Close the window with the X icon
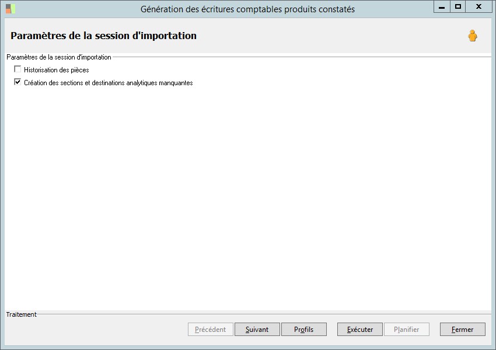Image resolution: width=496 pixels, height=350 pixels. pos(478,6)
